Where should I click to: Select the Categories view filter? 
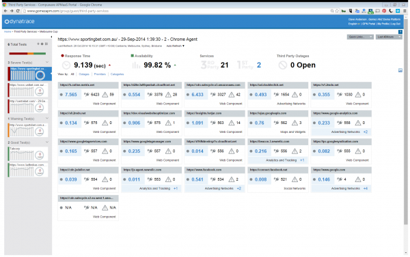coord(117,74)
